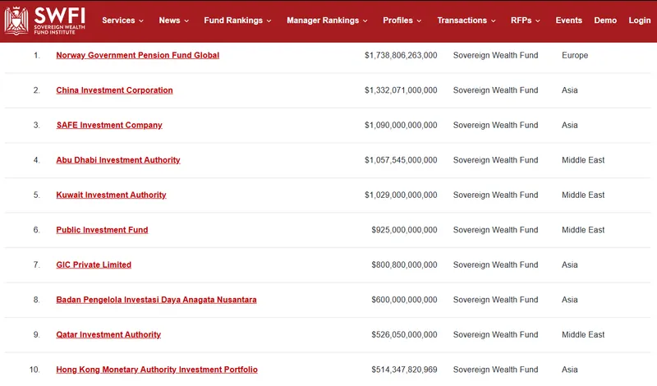Click rank number 1. in the table

coord(37,55)
